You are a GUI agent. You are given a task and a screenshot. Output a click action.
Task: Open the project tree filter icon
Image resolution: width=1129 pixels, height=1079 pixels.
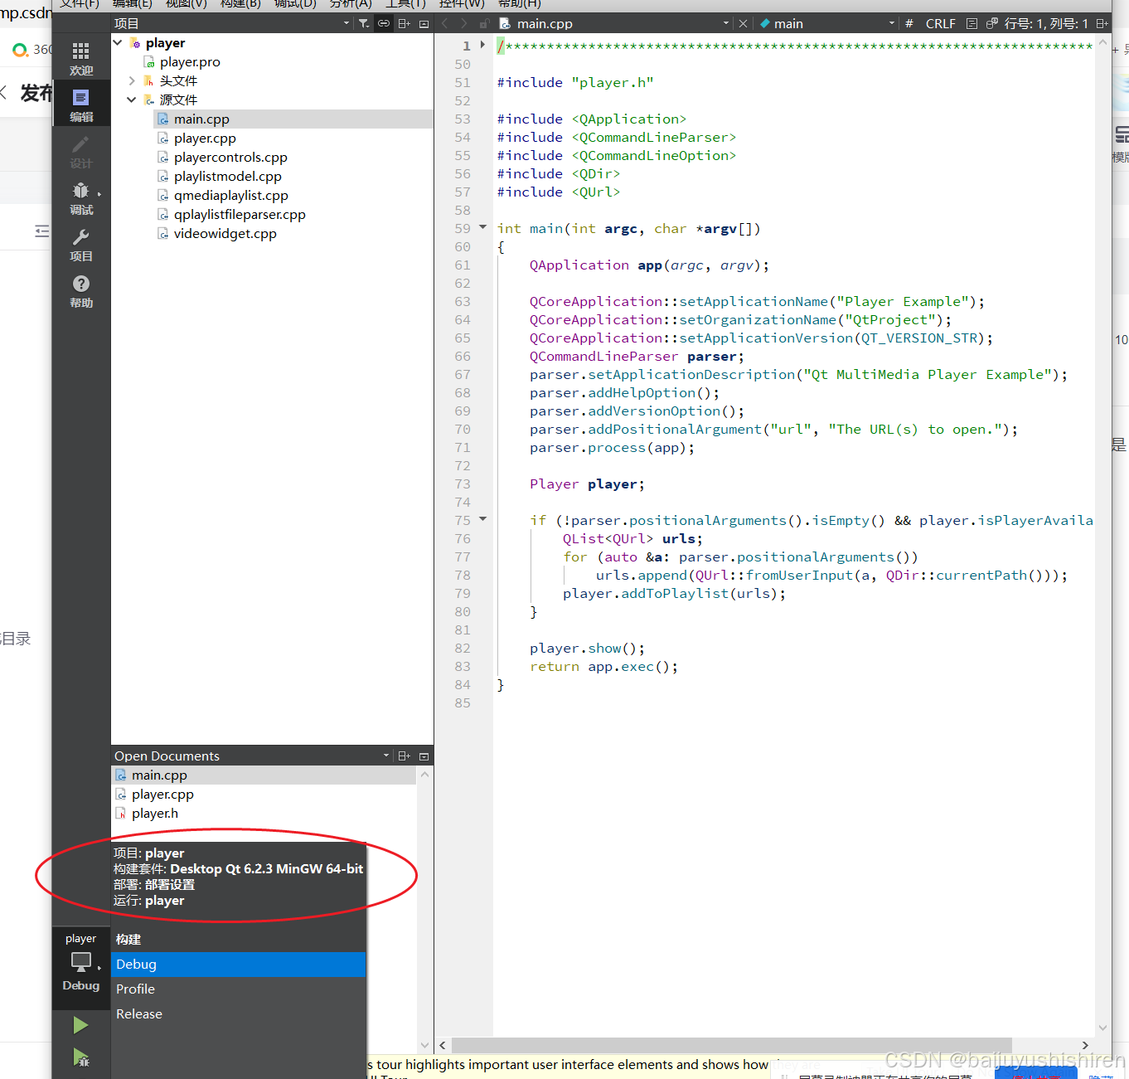(363, 23)
